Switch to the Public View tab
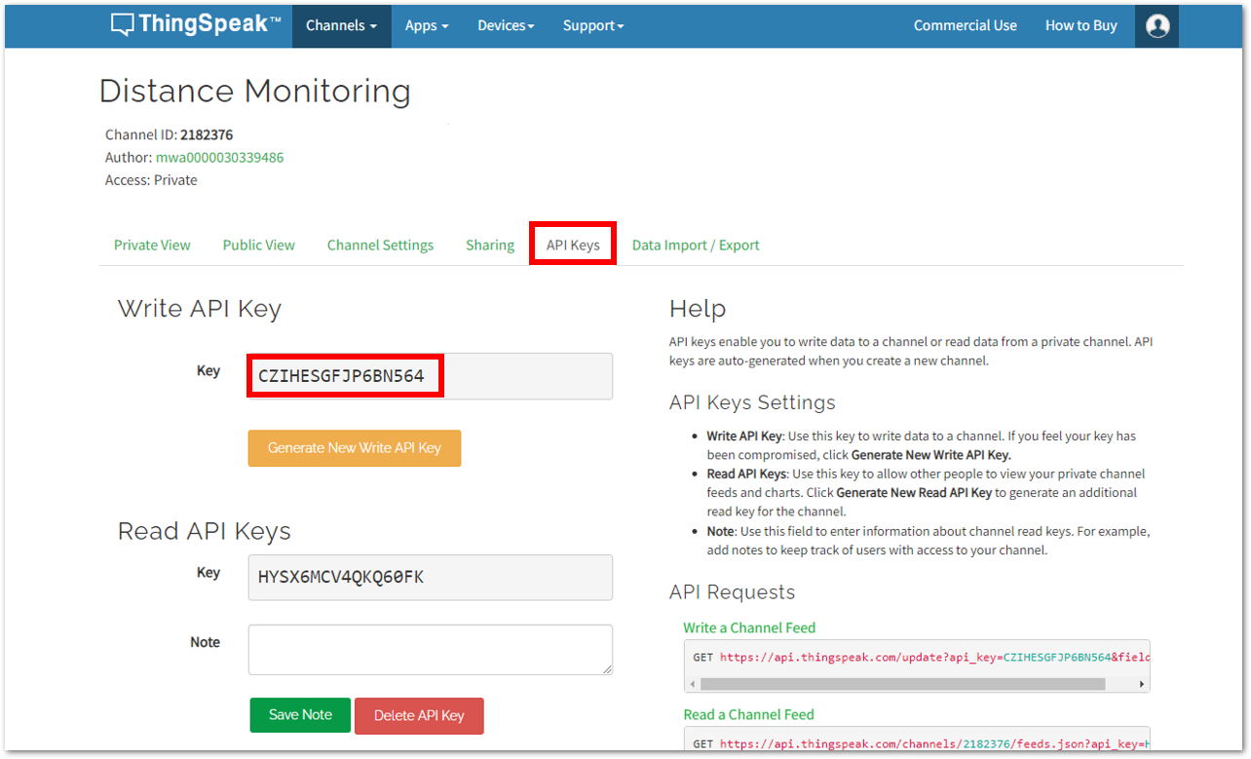Screen dimensions: 1251x759 pos(259,245)
